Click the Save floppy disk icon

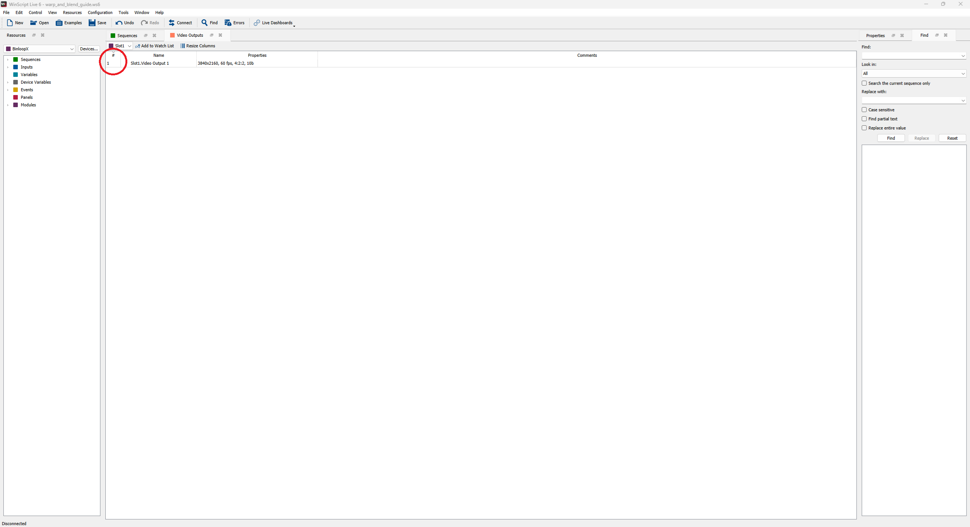[92, 23]
